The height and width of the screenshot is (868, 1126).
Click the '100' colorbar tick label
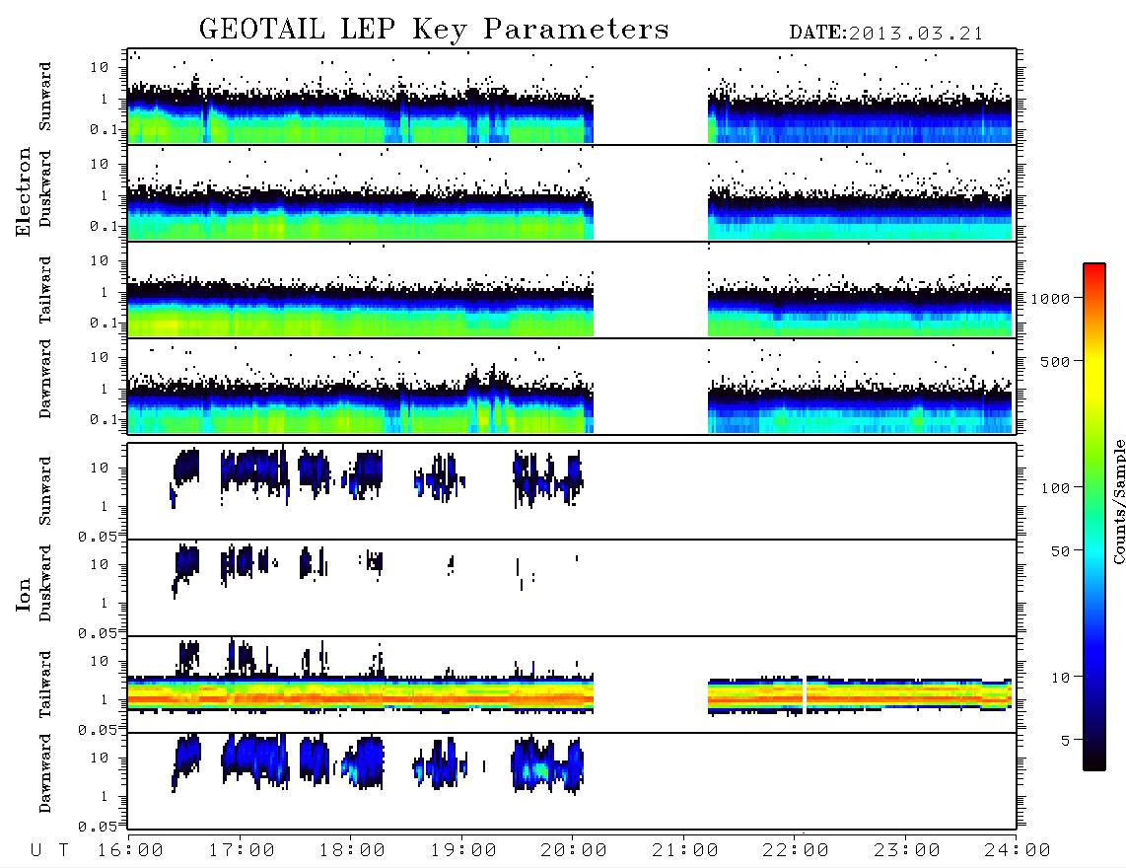pyautogui.click(x=1056, y=488)
